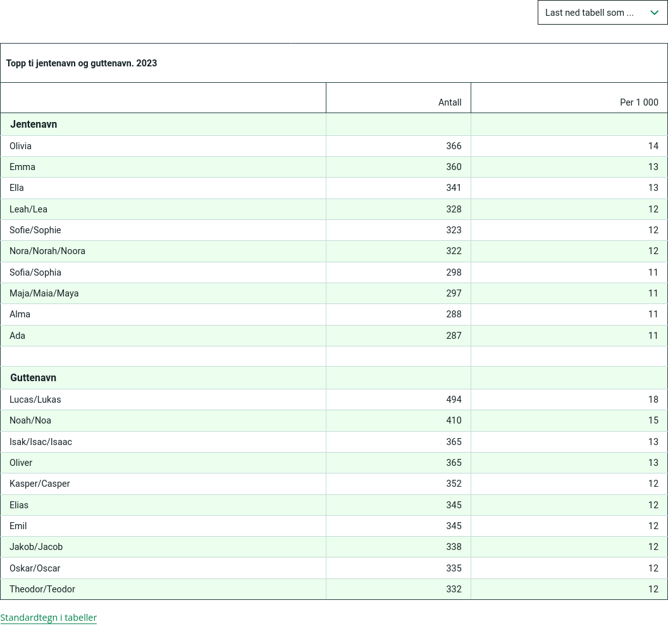Screen dimensions: 668x629
Task: Click Nora/Norah/Noora's count value 322
Action: 454,251
